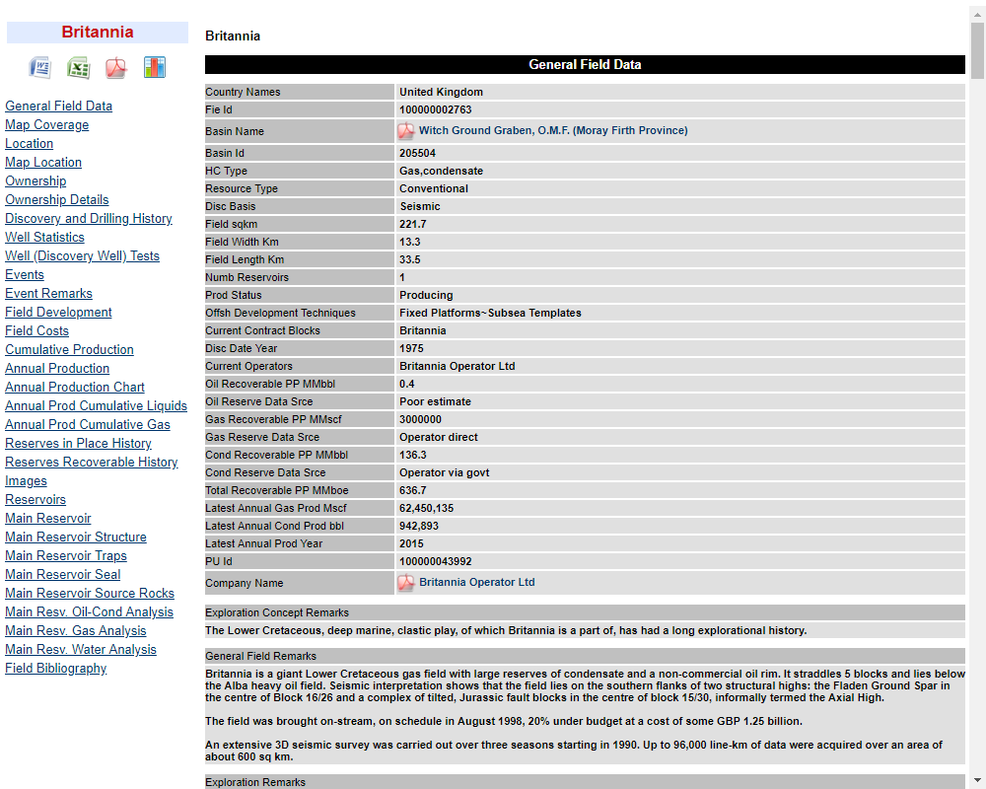This screenshot has width=986, height=789.
Task: View Main Resv. Water Analysis
Action: pyautogui.click(x=81, y=650)
